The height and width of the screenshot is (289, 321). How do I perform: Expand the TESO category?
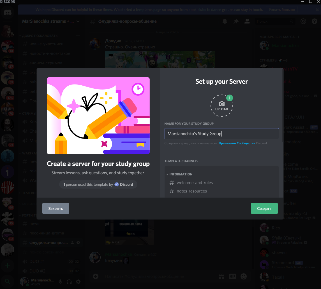click(x=28, y=193)
